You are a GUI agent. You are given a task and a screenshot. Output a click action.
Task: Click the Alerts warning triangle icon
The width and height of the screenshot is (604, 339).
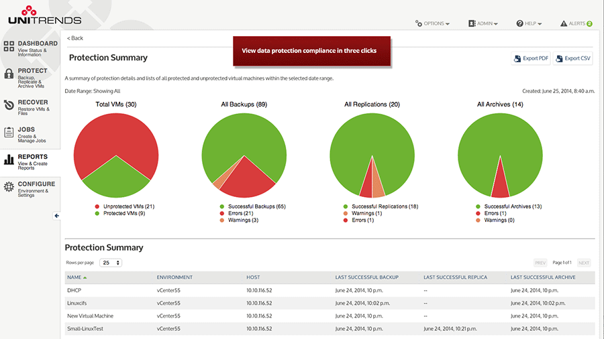pyautogui.click(x=564, y=23)
